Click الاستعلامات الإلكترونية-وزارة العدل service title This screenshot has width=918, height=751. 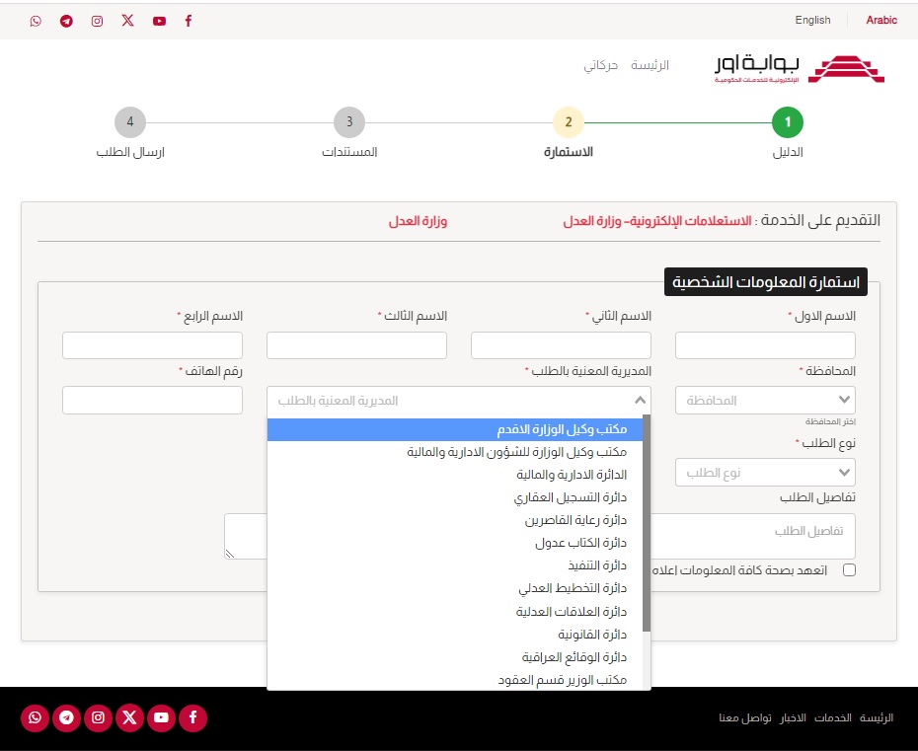656,221
